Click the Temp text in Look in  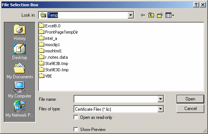point(53,15)
